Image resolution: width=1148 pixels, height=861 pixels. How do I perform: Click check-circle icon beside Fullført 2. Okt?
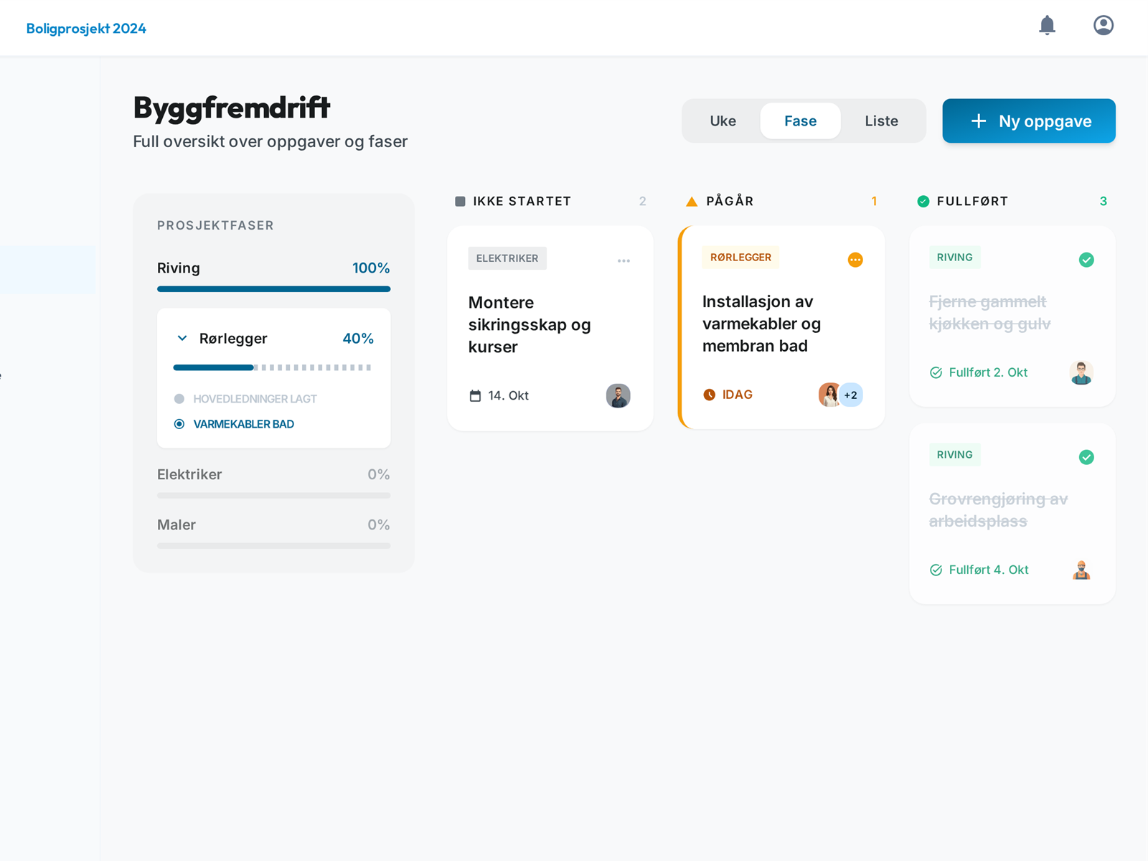[x=936, y=372]
